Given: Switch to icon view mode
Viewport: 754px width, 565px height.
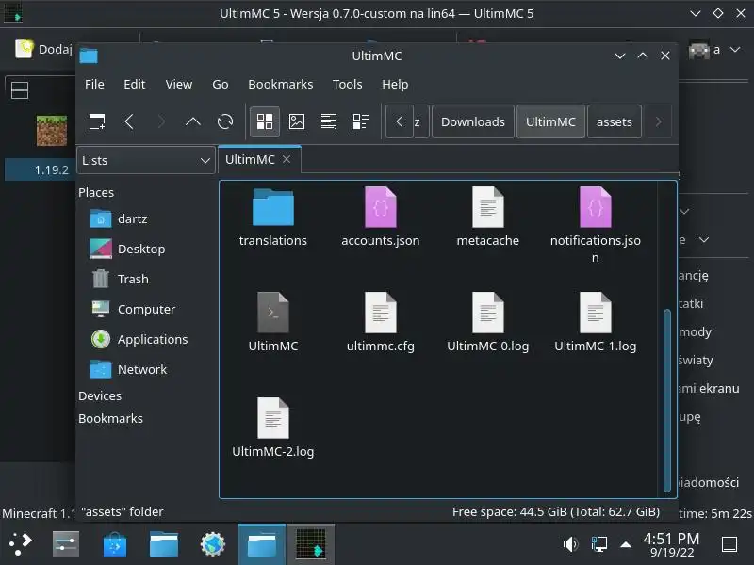Looking at the screenshot, I should 265,121.
